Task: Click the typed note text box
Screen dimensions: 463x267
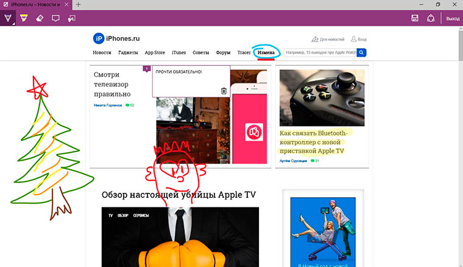Action: tap(191, 81)
